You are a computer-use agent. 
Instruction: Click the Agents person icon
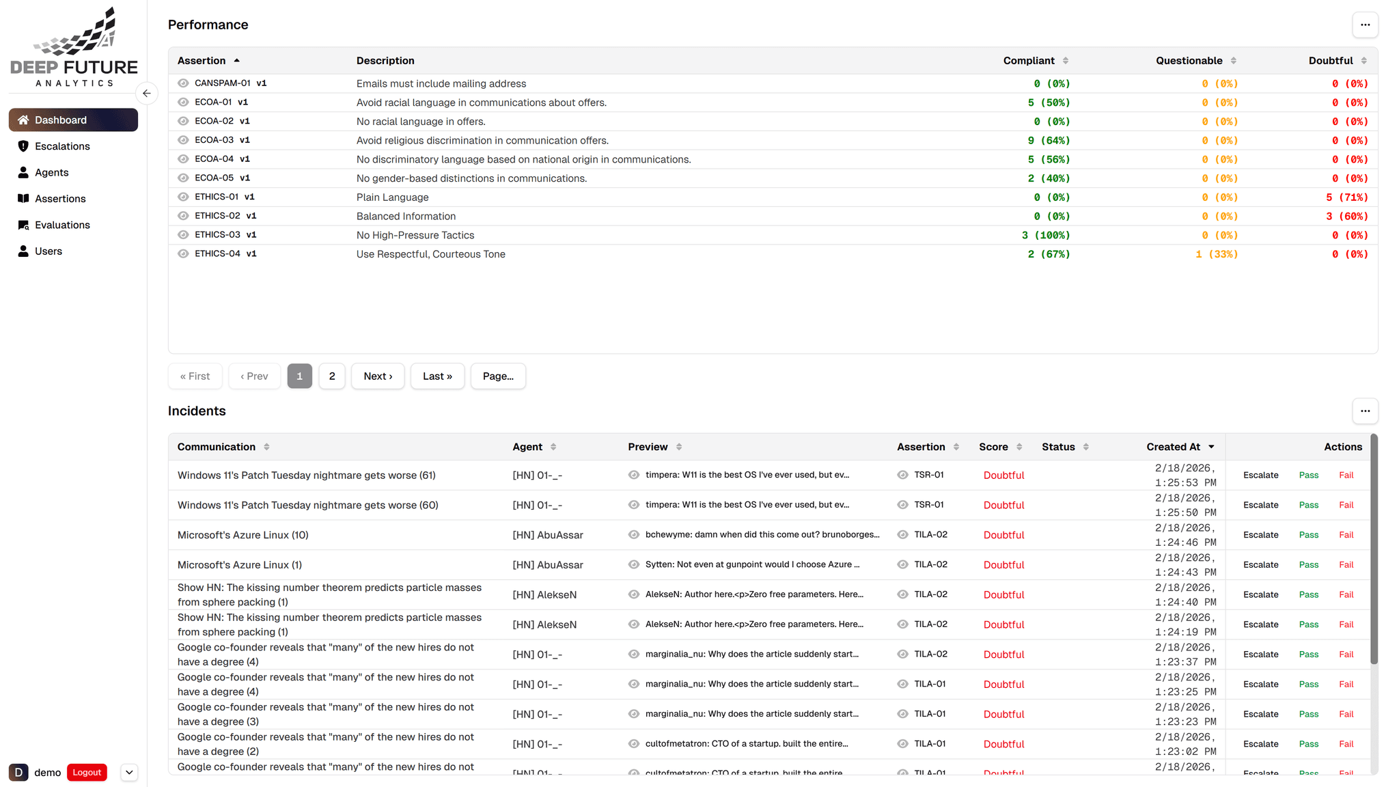pos(23,172)
